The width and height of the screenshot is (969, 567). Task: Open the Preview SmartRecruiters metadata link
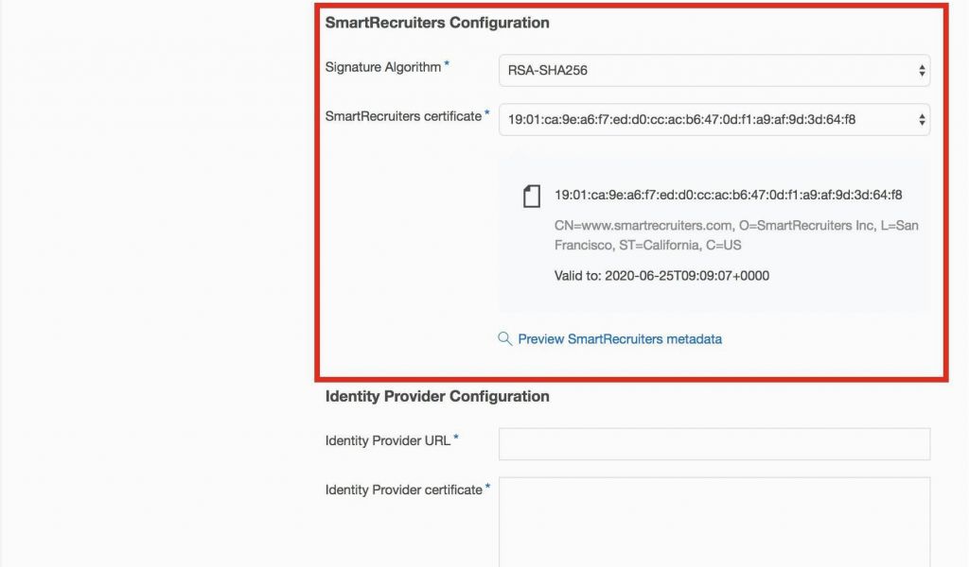click(x=620, y=338)
